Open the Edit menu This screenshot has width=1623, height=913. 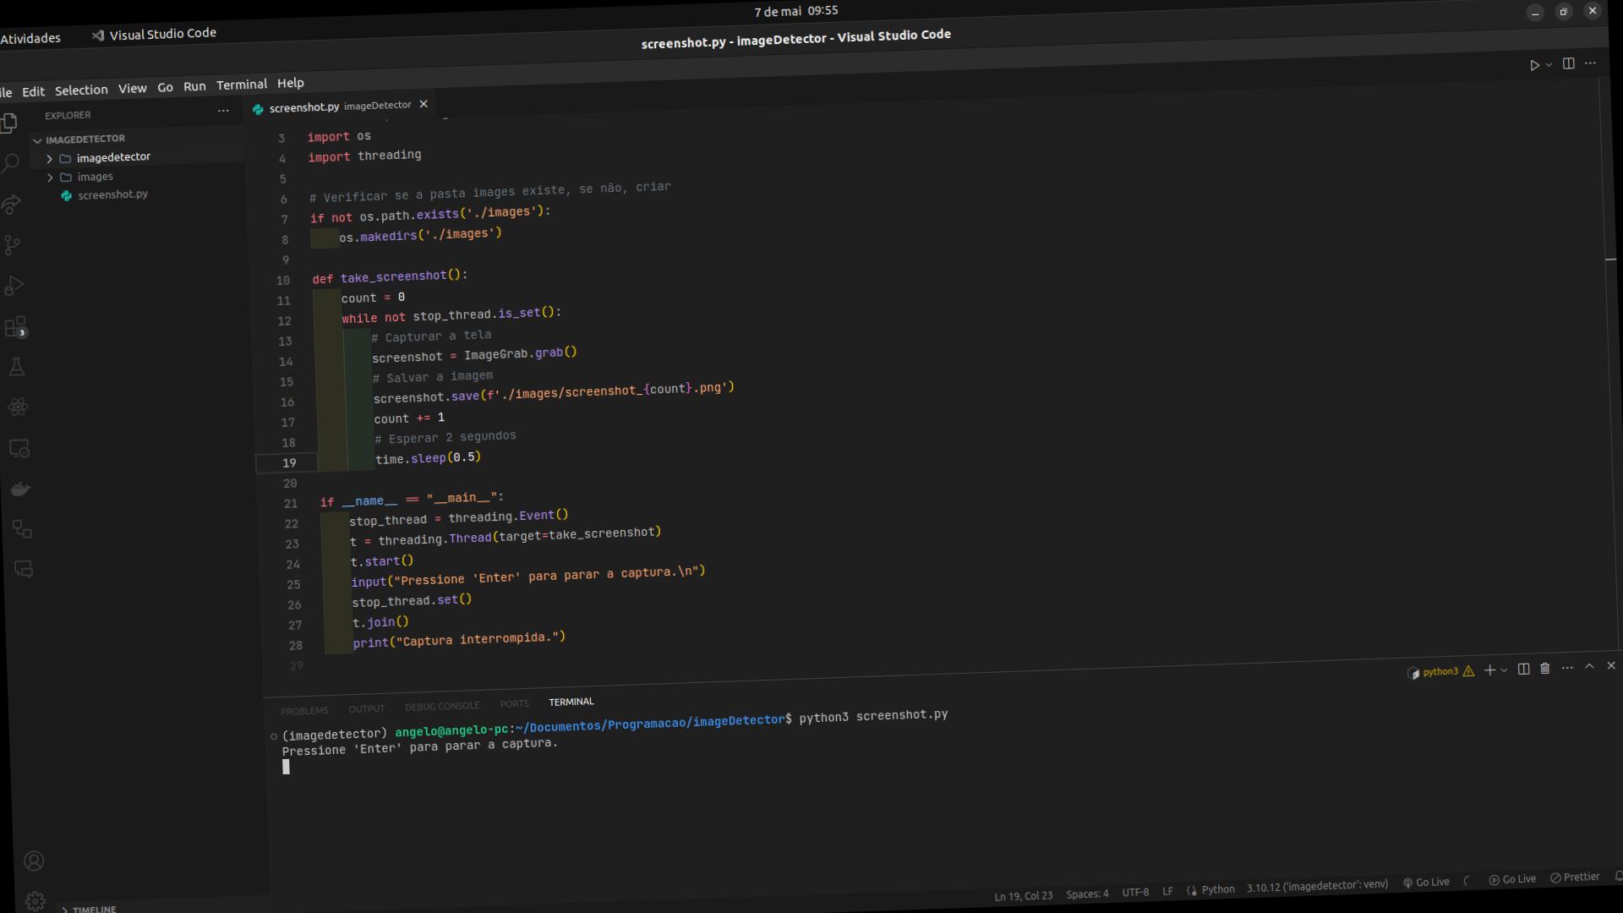point(33,91)
